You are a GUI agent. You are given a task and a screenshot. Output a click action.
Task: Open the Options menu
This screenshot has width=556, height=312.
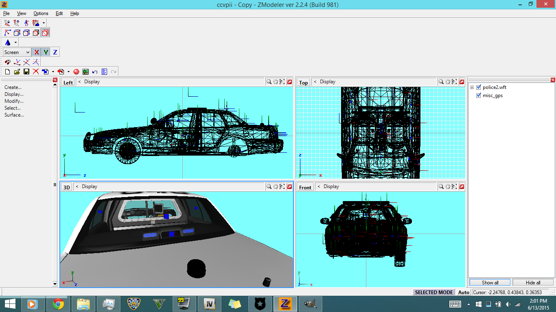41,13
